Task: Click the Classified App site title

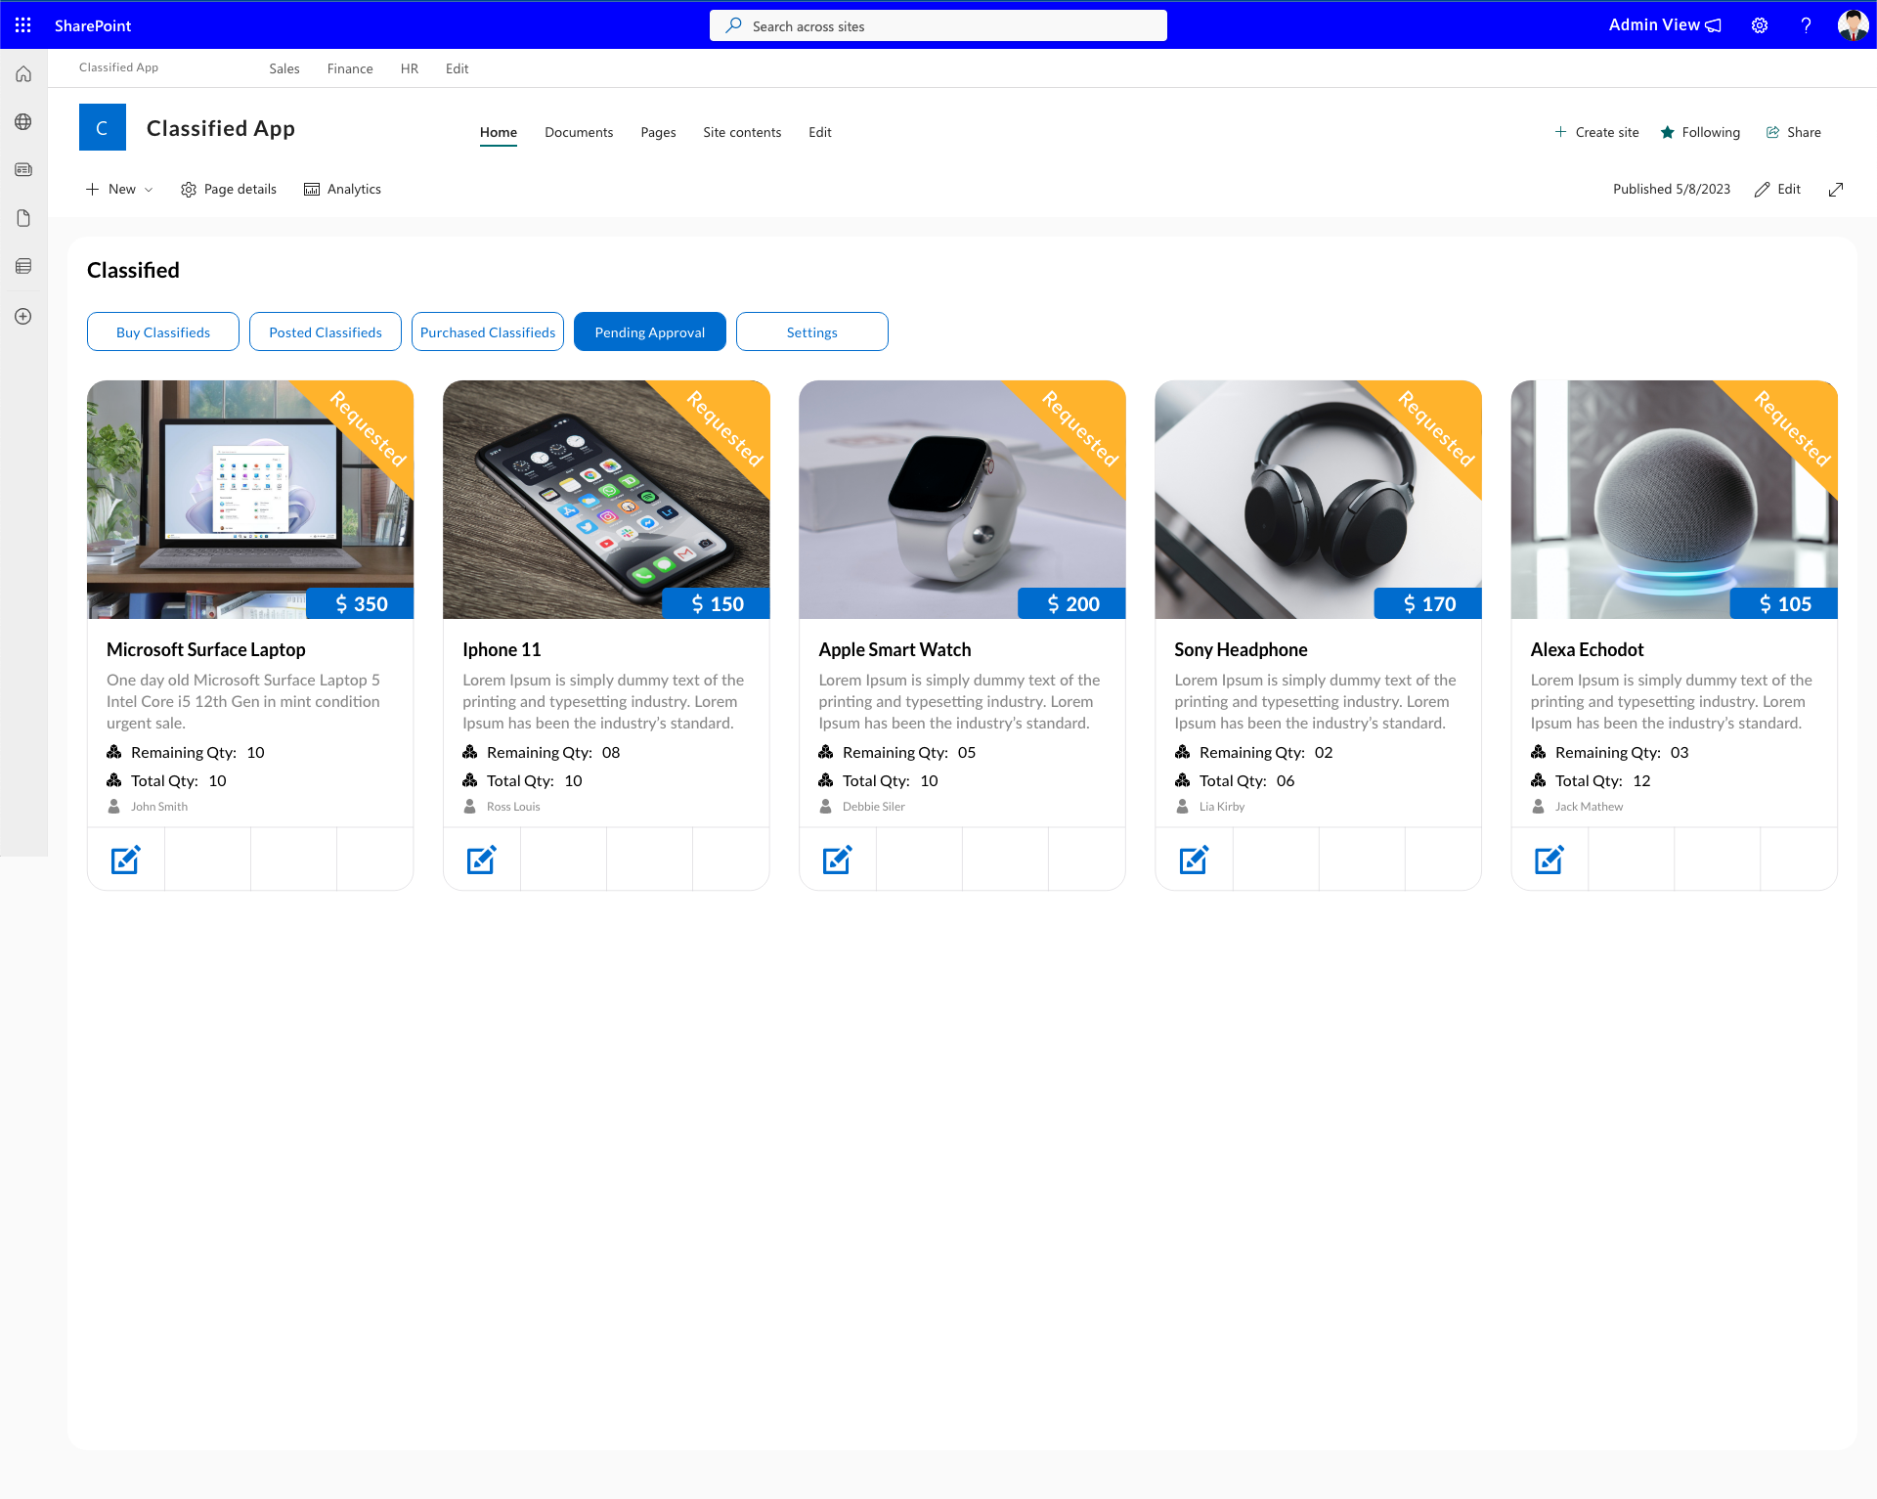Action: [x=221, y=128]
